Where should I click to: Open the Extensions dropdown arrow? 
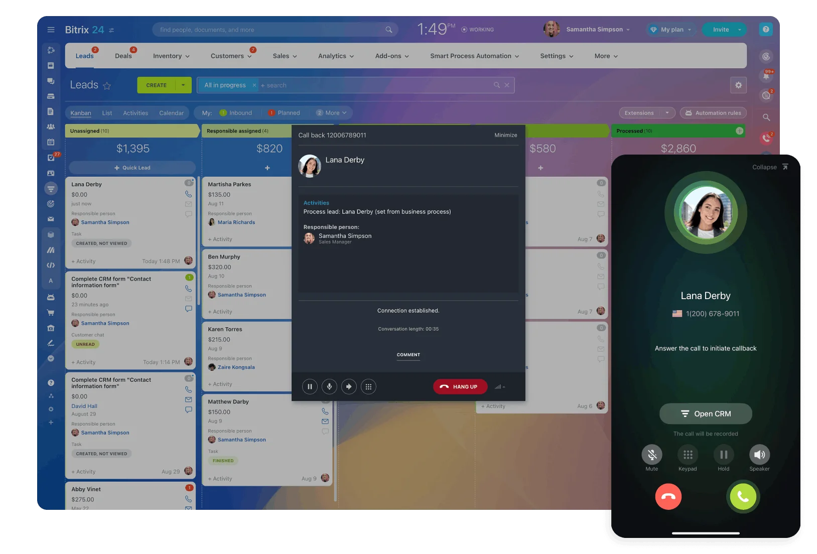pyautogui.click(x=667, y=113)
